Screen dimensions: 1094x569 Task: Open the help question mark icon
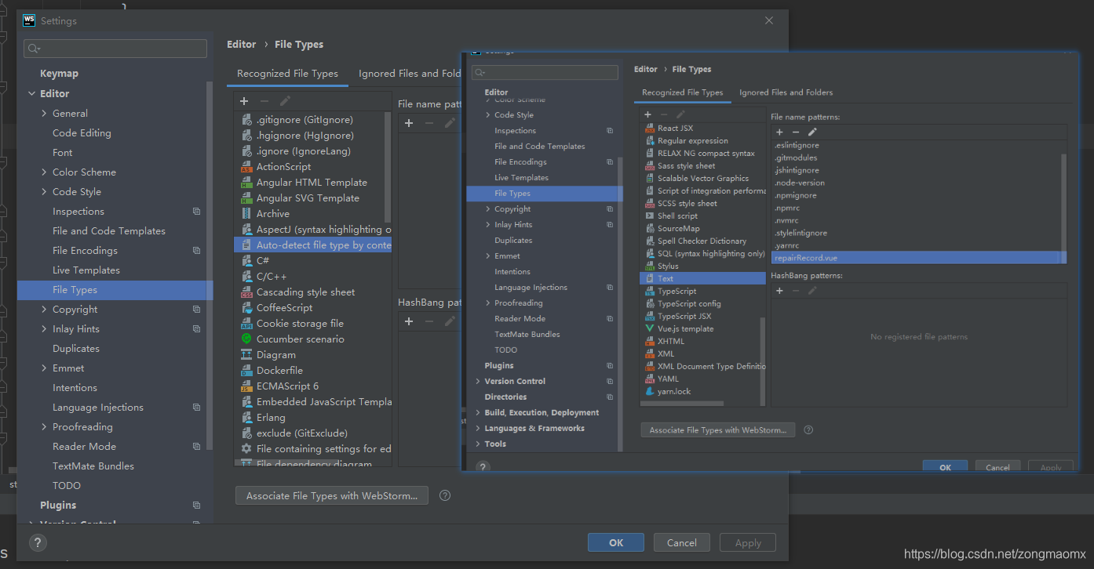(38, 542)
